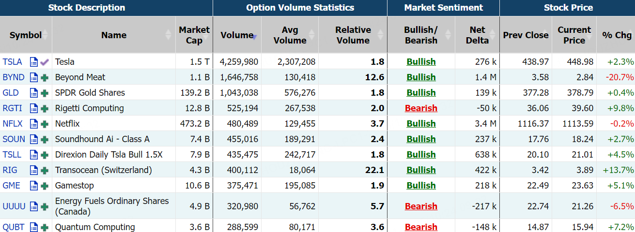Viewport: 635px width, 232px height.
Task: Open the document icon beside BYND
Action: point(34,77)
